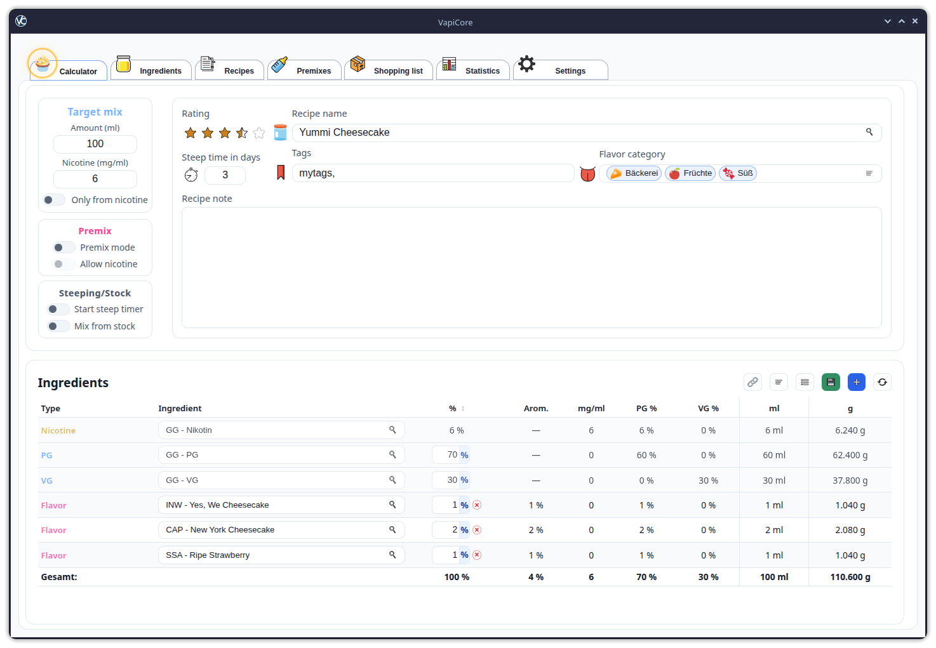The height and width of the screenshot is (648, 936).
Task: Enable the Only from nicotine switch
Action: [54, 200]
